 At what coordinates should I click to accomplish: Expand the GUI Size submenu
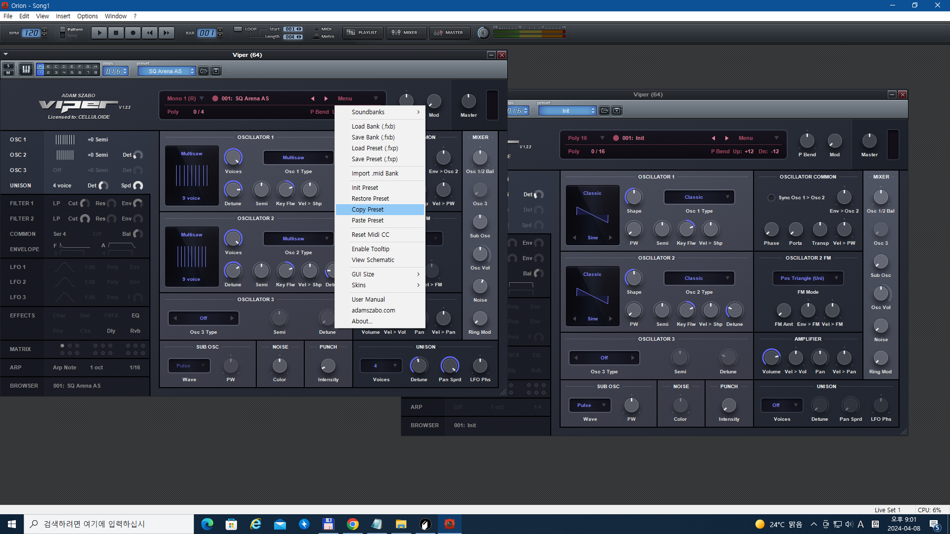(380, 274)
